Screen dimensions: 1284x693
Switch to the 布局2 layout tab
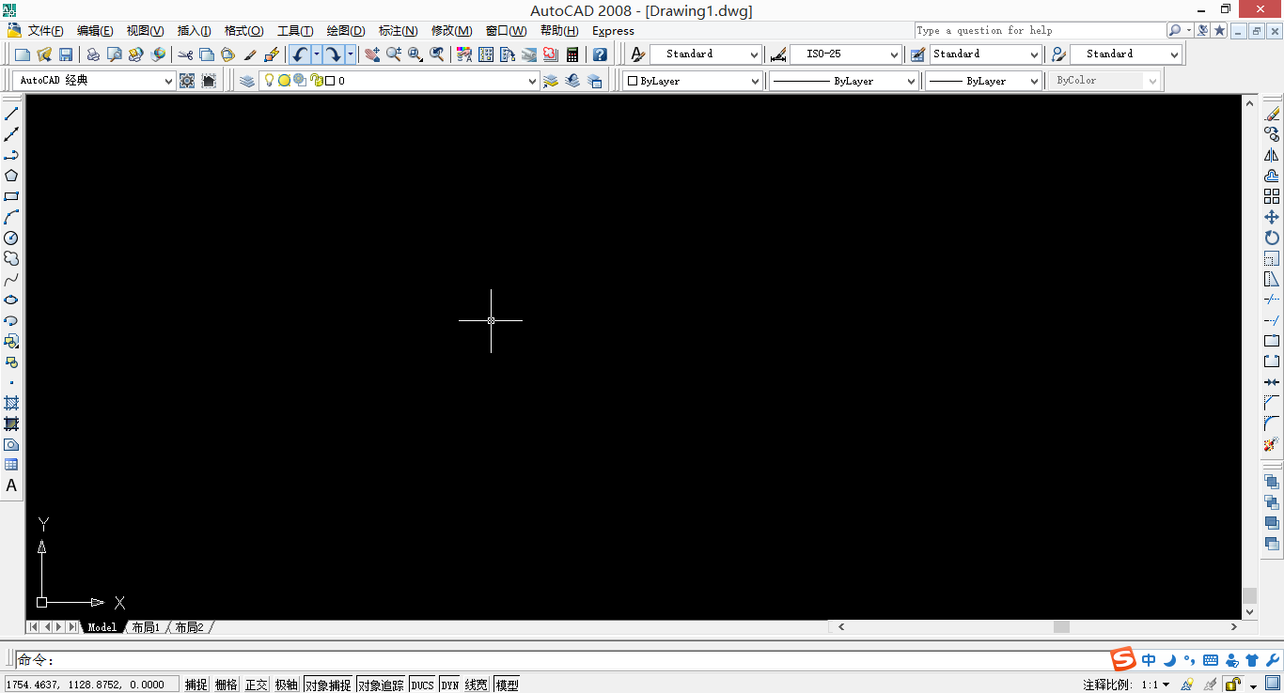(189, 627)
